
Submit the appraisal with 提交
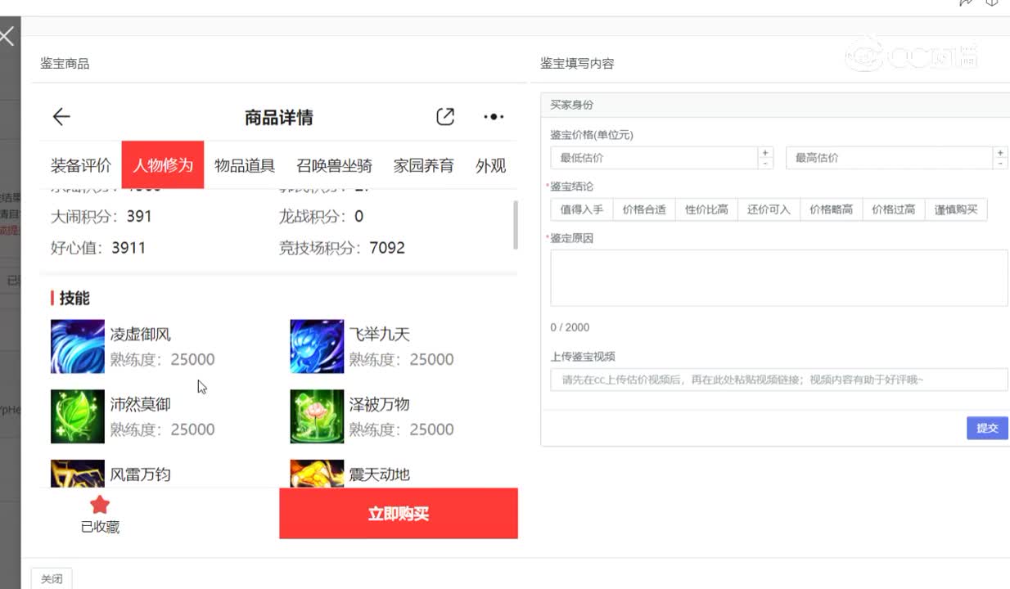[x=987, y=428]
